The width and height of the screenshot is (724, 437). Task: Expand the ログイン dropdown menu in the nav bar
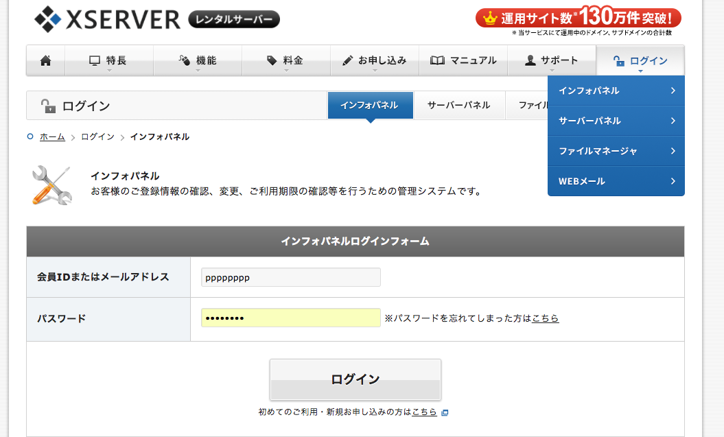(x=640, y=60)
